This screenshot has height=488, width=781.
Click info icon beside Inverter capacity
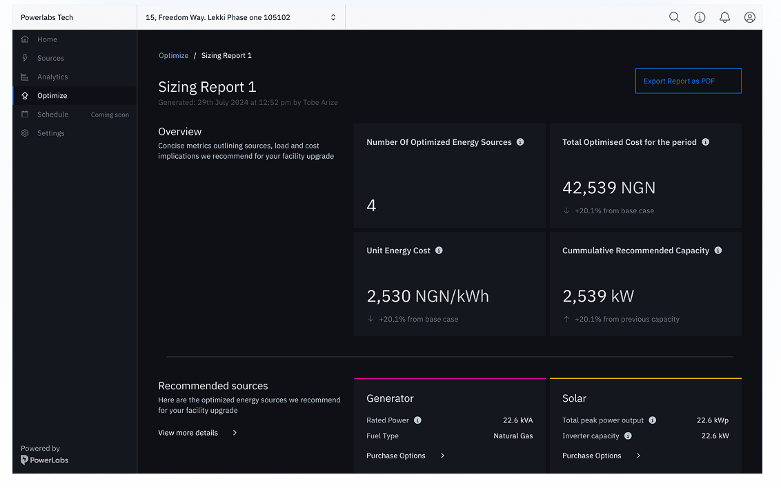(x=627, y=436)
